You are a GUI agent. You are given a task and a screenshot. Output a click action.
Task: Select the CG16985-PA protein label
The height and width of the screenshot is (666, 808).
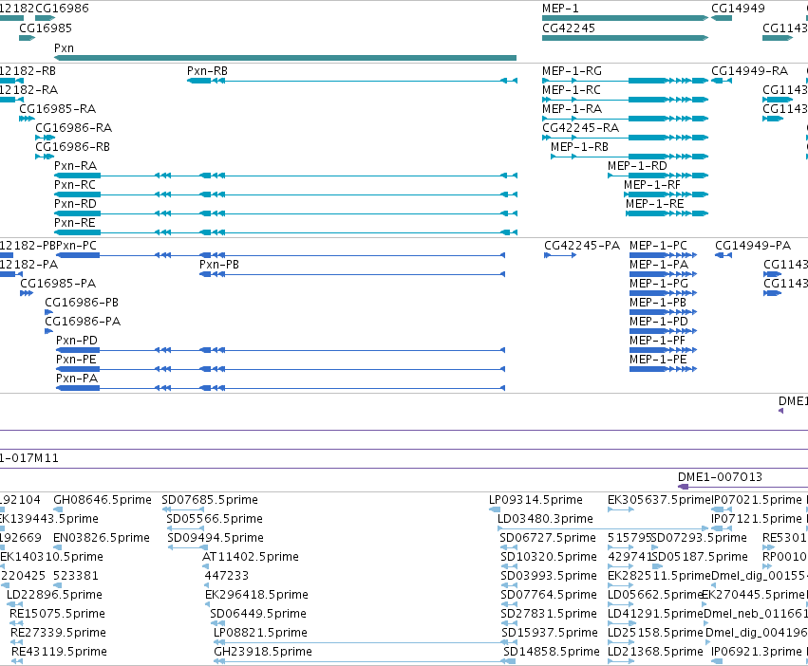coord(58,284)
